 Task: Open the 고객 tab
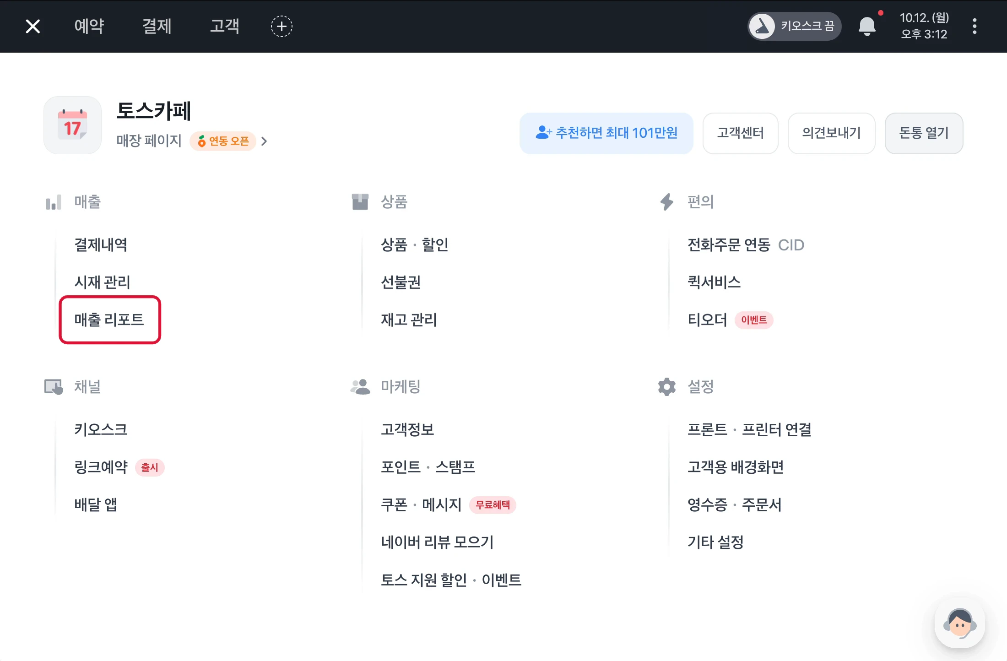pos(225,26)
